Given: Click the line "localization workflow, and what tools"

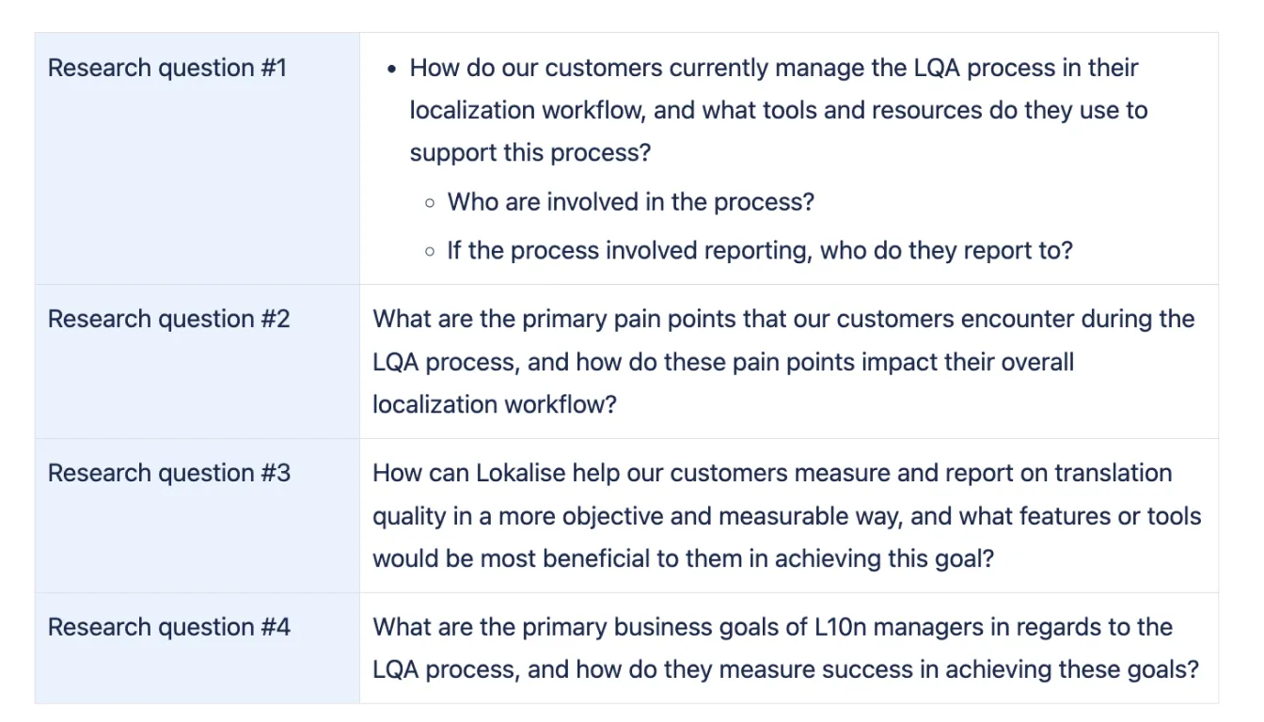Looking at the screenshot, I should point(778,111).
